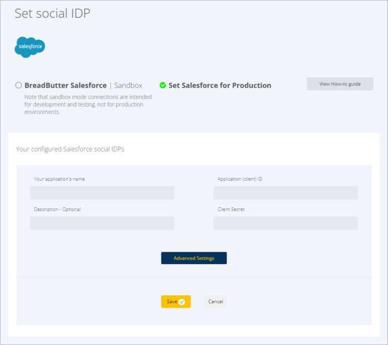Viewport: 388px width, 345px height.
Task: Click the green checkmark beside Set Salesforce for Production
Action: [x=162, y=85]
